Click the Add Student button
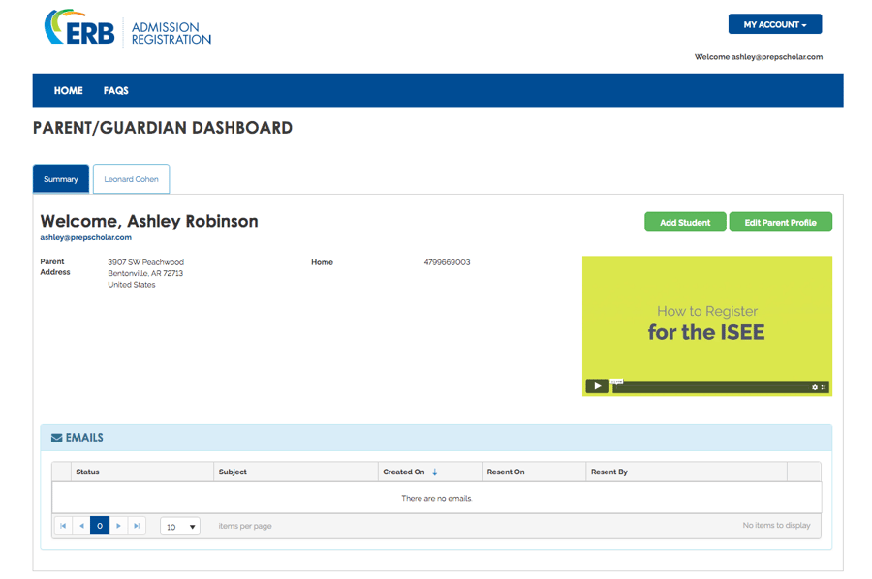The width and height of the screenshot is (872, 579). tap(685, 223)
